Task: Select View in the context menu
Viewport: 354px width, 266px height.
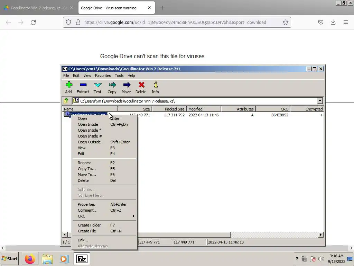Action: pos(104,148)
